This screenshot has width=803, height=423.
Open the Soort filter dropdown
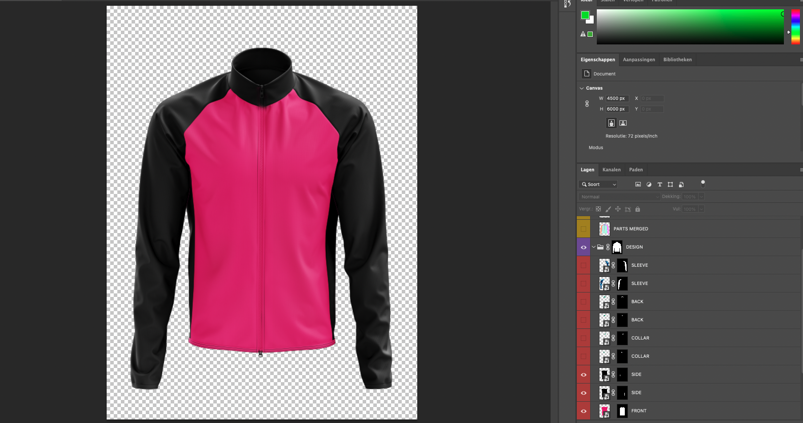[598, 184]
